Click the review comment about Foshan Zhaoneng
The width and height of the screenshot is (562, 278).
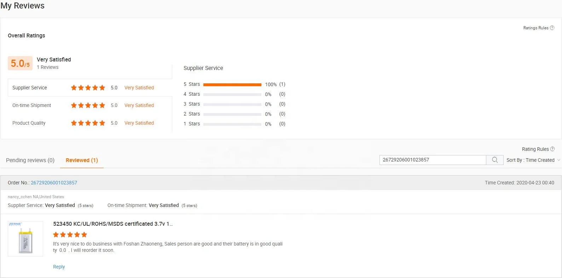(x=168, y=247)
